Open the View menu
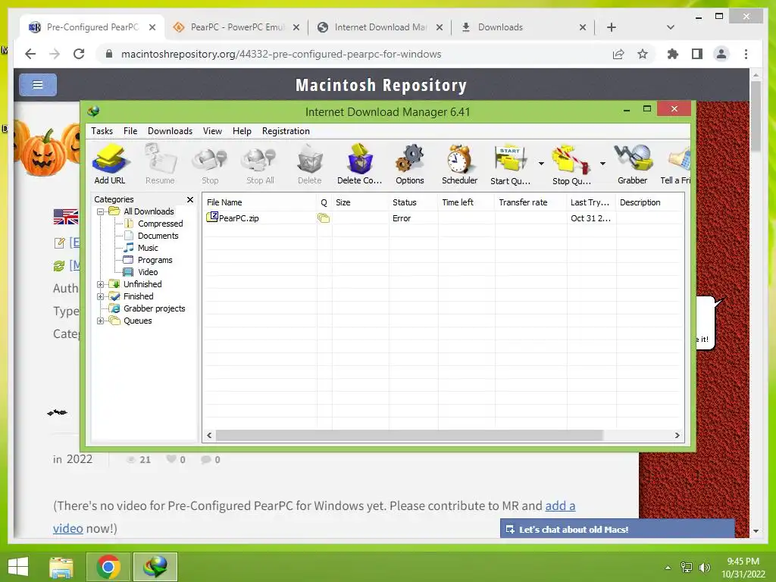This screenshot has width=776, height=582. 212,131
